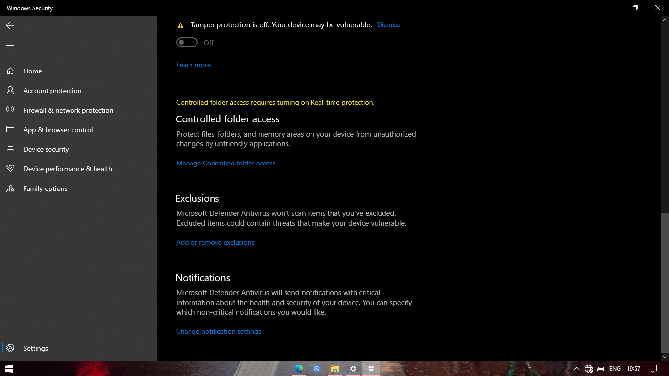
Task: Open Manage Controlled folder access
Action: 226,163
